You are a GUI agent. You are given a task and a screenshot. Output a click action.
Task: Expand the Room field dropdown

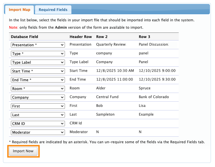pos(38,89)
